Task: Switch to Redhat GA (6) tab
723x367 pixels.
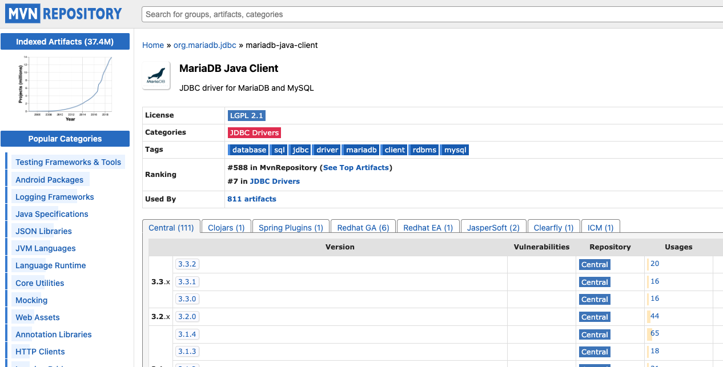Action: point(363,227)
